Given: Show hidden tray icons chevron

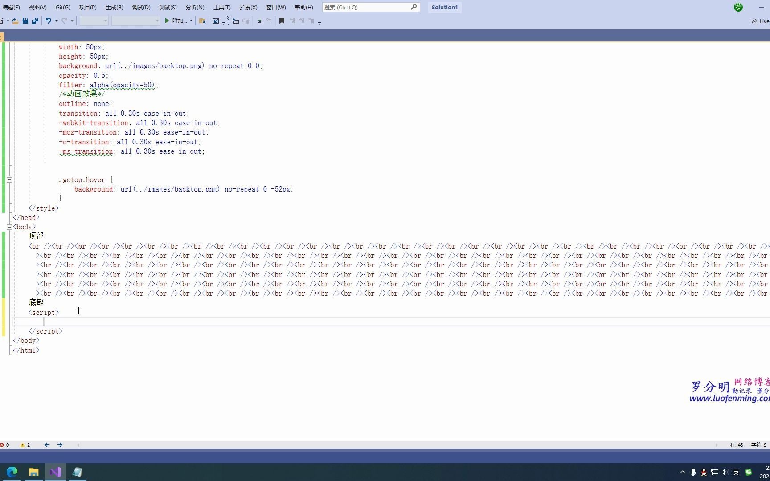Looking at the screenshot, I should pyautogui.click(x=682, y=472).
